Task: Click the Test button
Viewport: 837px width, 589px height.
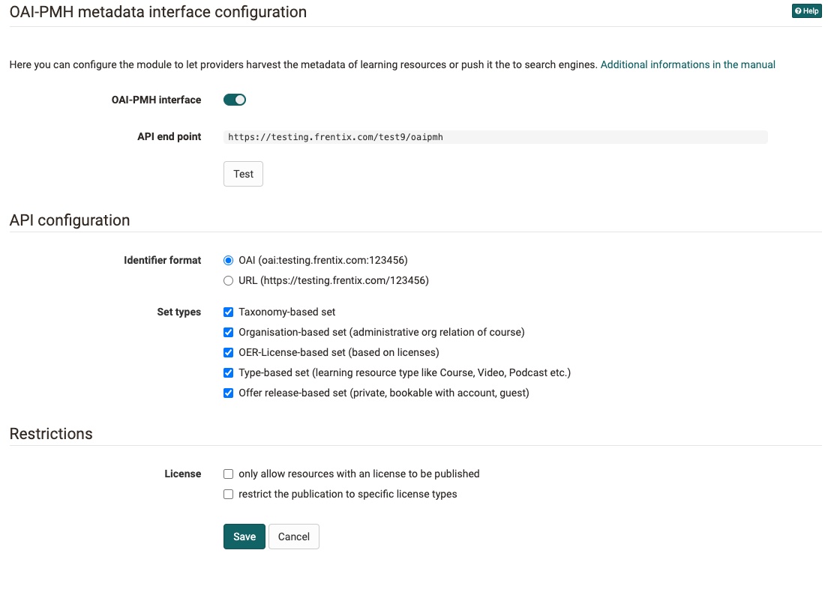Action: click(x=243, y=173)
